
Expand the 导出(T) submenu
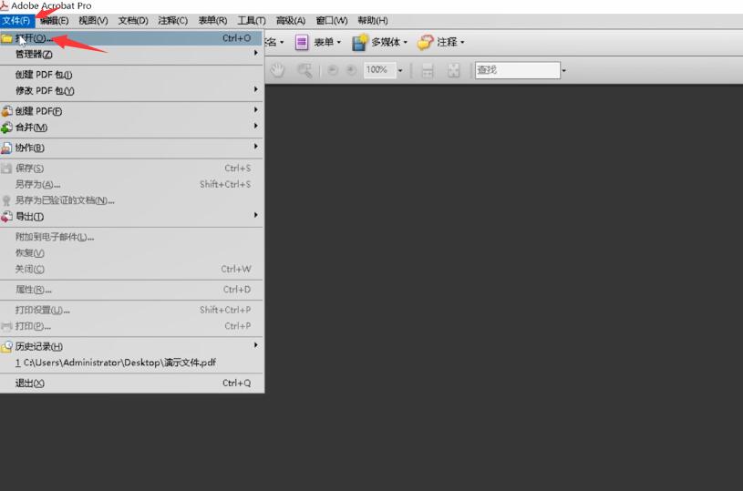click(x=131, y=217)
